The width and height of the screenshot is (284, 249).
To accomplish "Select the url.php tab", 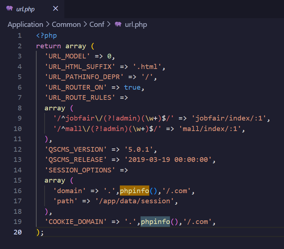I will point(25,9).
